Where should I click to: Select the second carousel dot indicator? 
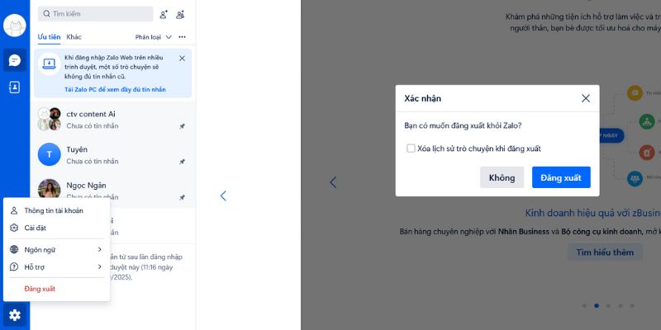(596, 305)
